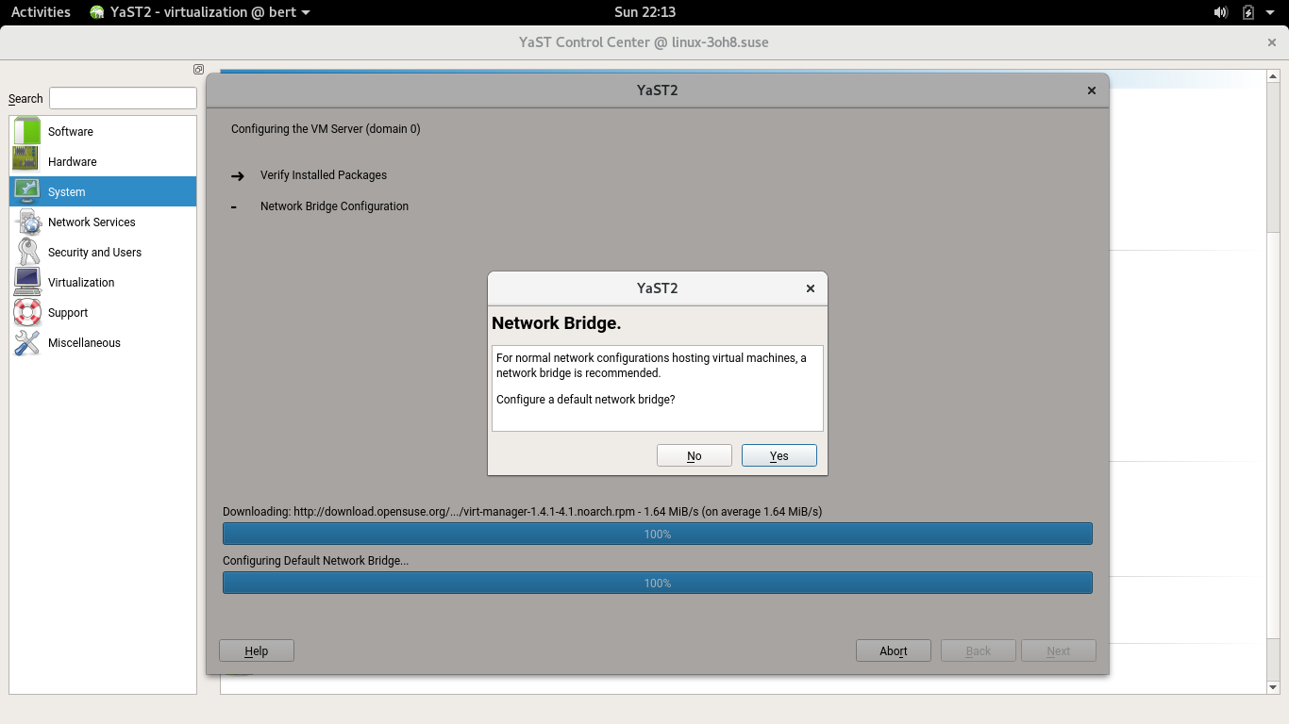Image resolution: width=1289 pixels, height=724 pixels.
Task: Click into the Search input field
Action: click(x=123, y=98)
